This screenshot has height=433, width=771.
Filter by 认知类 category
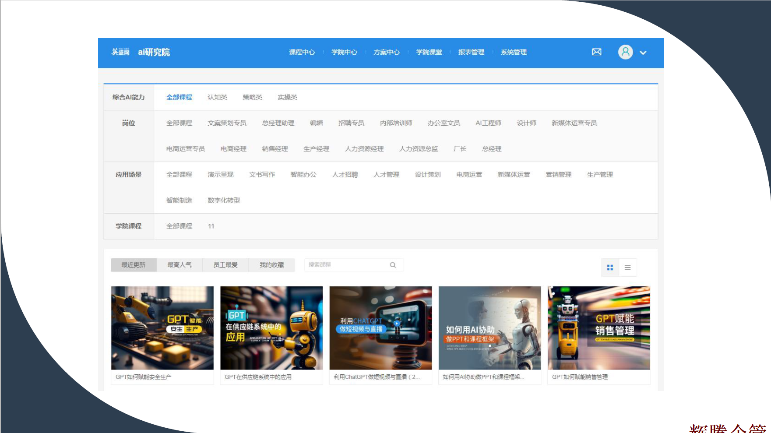click(x=217, y=97)
